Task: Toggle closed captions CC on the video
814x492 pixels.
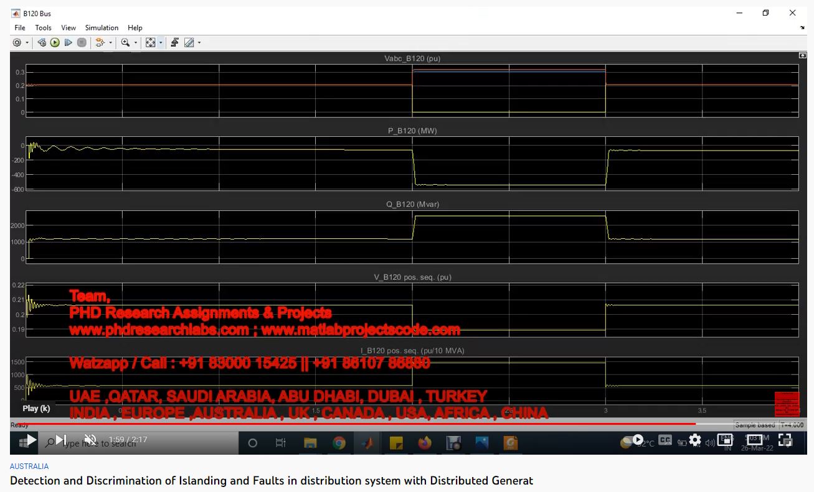Action: click(x=665, y=440)
